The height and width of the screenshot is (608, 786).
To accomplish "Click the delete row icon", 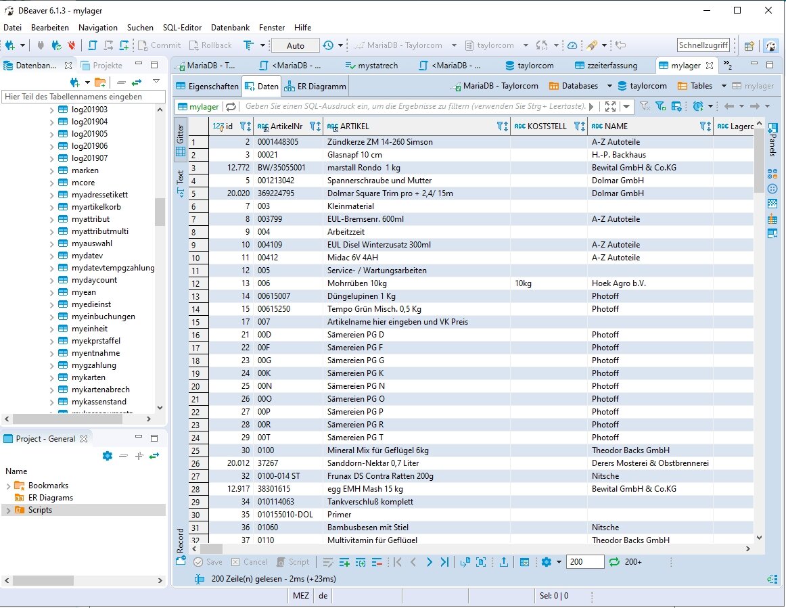I will 377,562.
